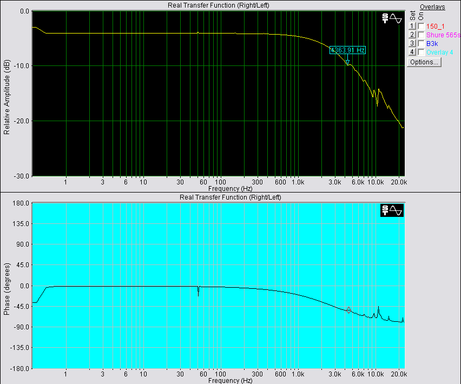Click the 4363.91 Hz cursor label
The height and width of the screenshot is (384, 461).
coord(347,50)
